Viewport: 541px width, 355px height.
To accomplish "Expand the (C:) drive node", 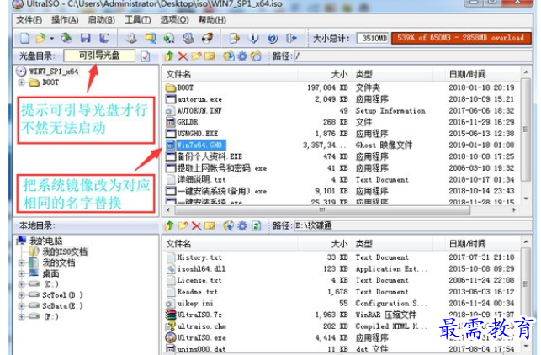I will (x=21, y=284).
